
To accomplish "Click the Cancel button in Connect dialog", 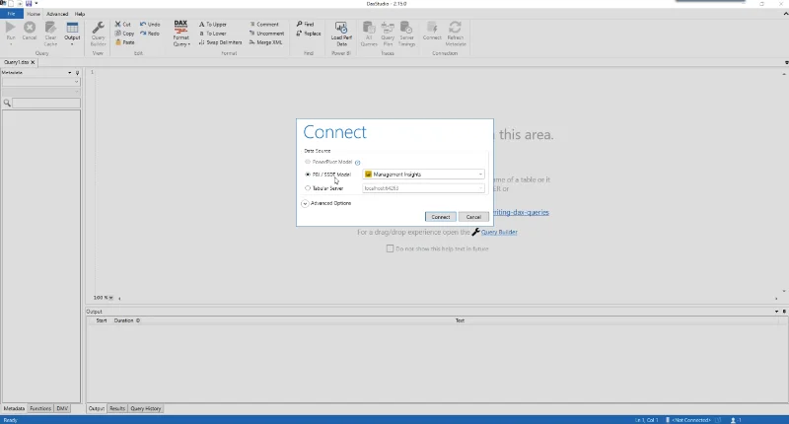I will pos(473,217).
